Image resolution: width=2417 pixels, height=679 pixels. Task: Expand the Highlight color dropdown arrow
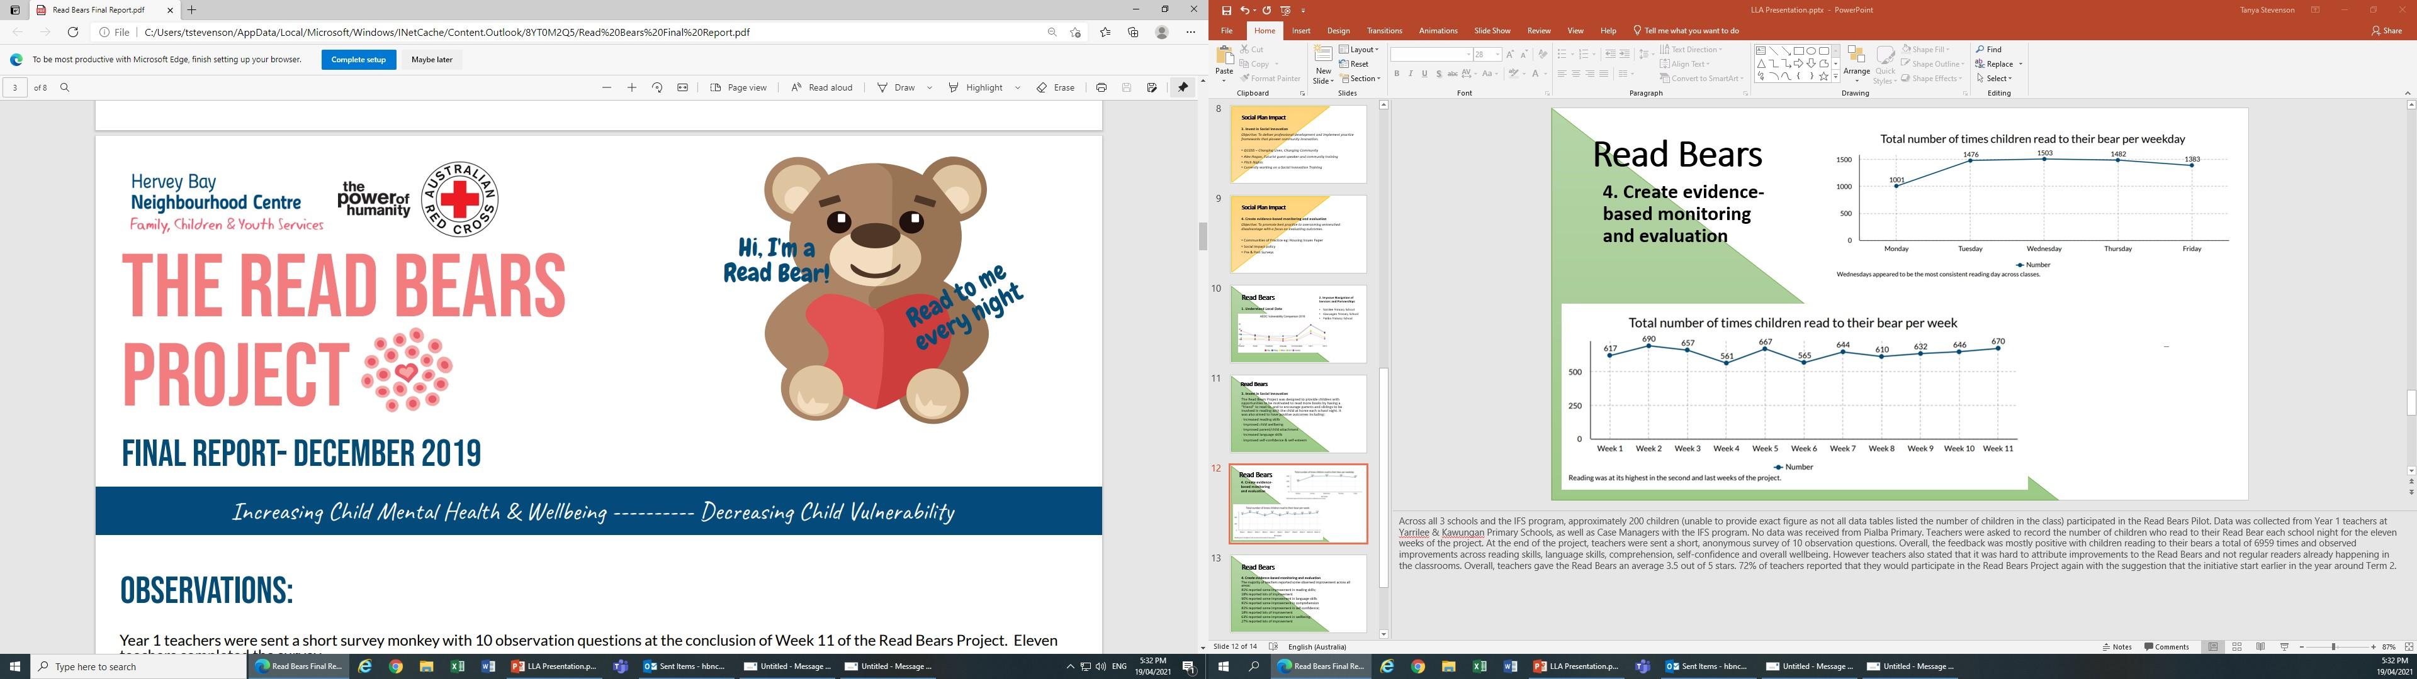(1017, 87)
